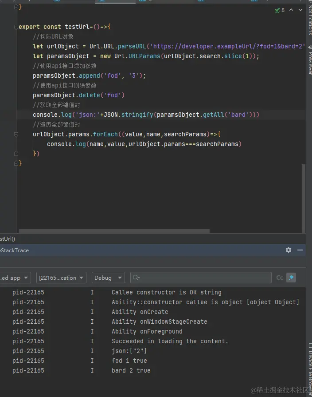Go to the previous highlighted problem arrow

coord(291,10)
